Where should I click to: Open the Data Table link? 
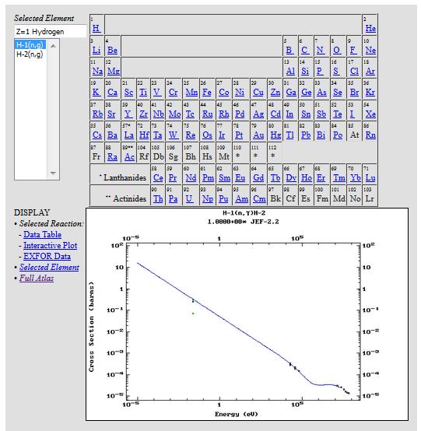coord(42,234)
